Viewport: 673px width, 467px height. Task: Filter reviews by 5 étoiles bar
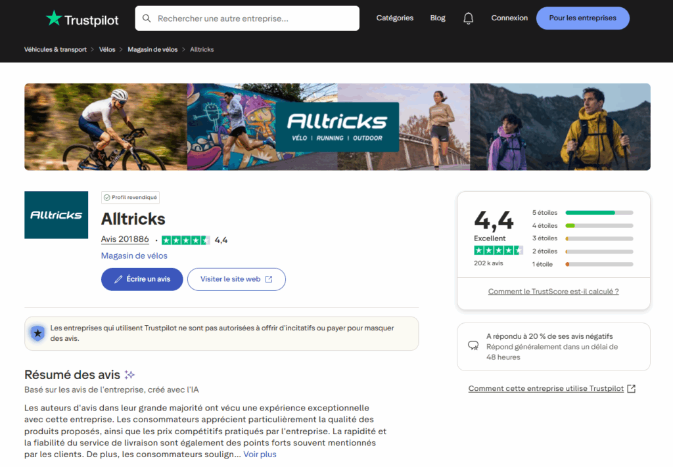click(599, 213)
